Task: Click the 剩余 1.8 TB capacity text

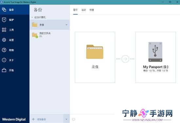Action: [x=155, y=70]
